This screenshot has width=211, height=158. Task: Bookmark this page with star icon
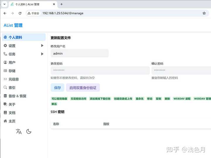tap(204, 13)
